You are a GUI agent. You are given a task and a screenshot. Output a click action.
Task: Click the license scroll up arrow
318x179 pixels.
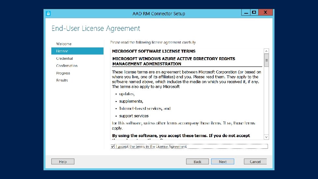(266, 51)
